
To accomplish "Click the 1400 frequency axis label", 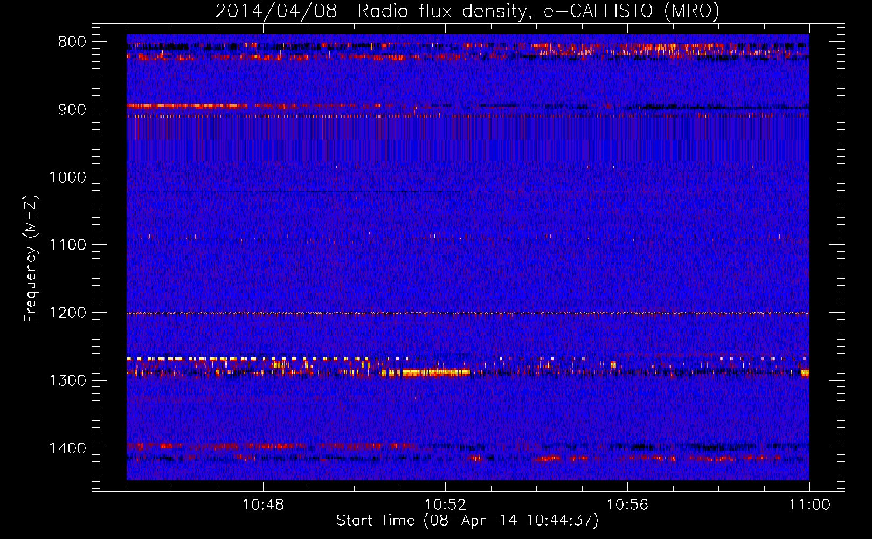I will point(67,448).
